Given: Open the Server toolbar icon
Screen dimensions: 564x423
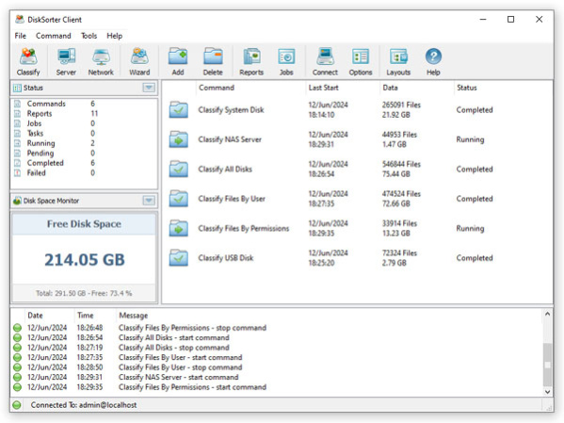Looking at the screenshot, I should pos(66,57).
